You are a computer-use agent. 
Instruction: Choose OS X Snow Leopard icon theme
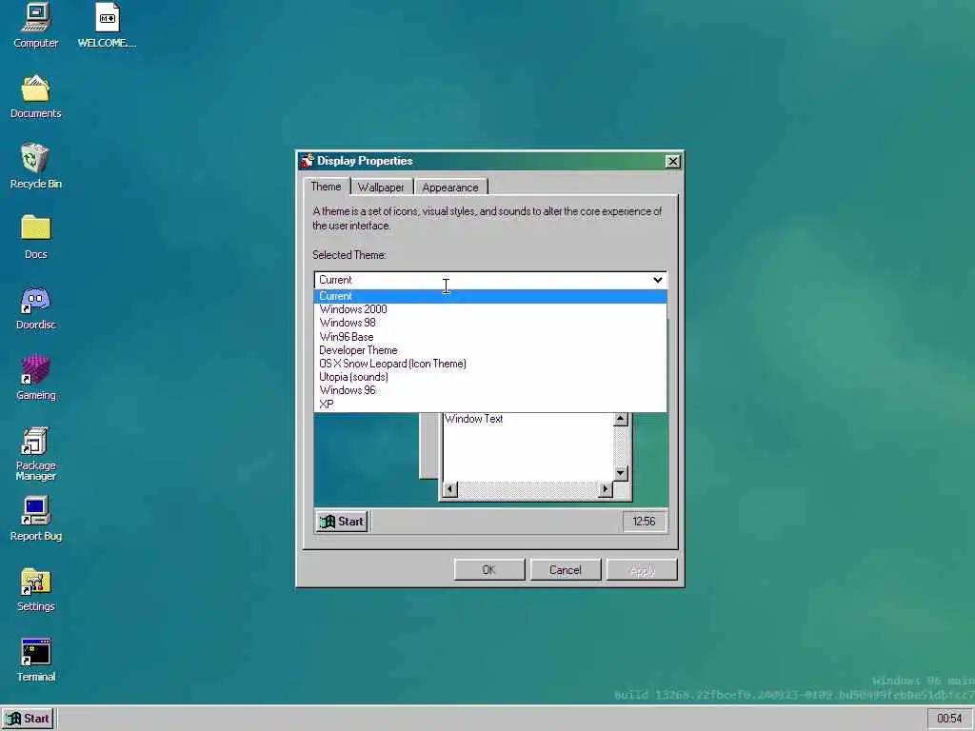(490, 364)
